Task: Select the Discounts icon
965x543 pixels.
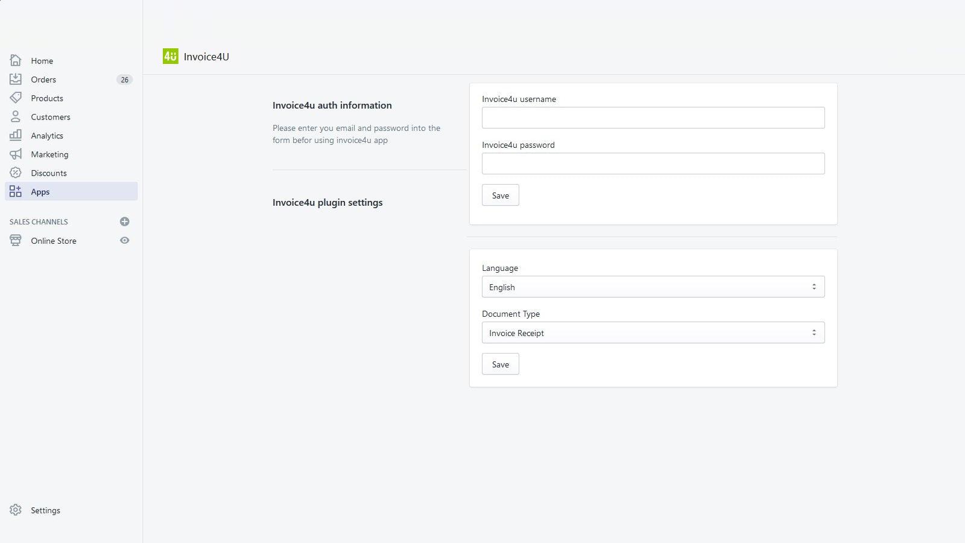Action: pos(16,173)
